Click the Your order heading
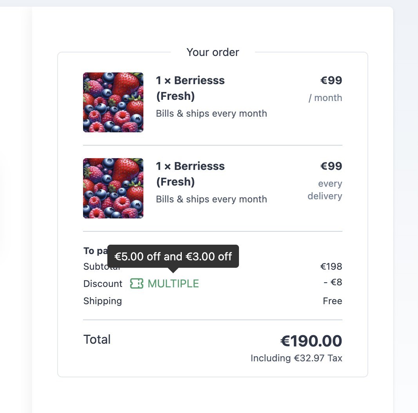 [213, 52]
